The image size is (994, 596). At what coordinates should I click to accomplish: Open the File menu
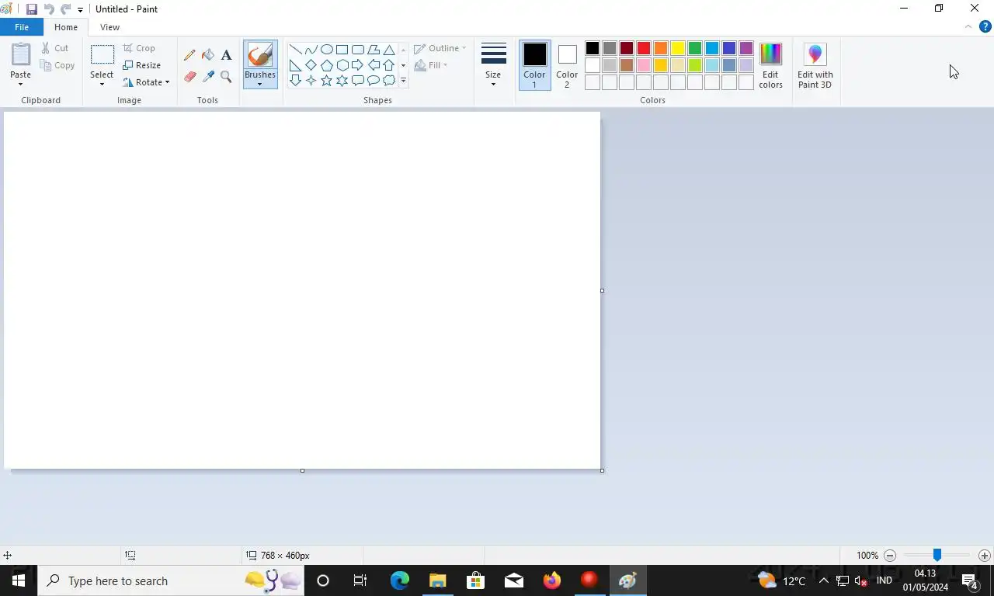[x=22, y=27]
